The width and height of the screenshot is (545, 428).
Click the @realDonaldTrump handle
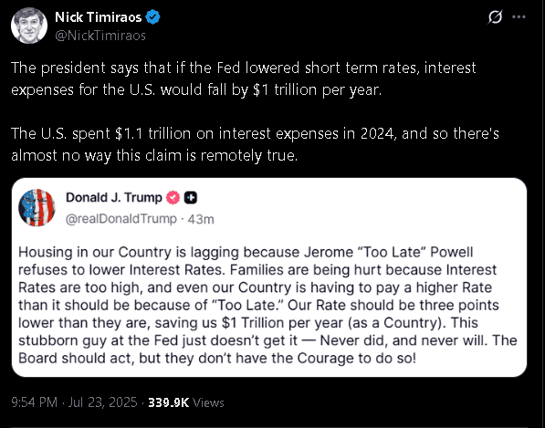121,219
